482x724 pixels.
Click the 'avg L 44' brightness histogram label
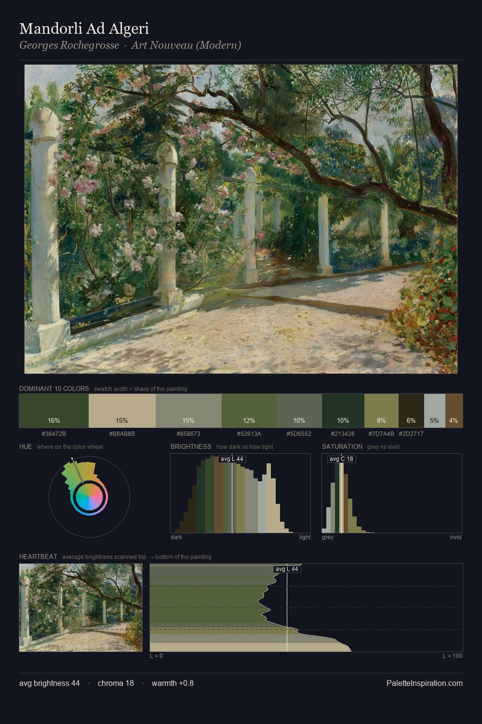[232, 459]
